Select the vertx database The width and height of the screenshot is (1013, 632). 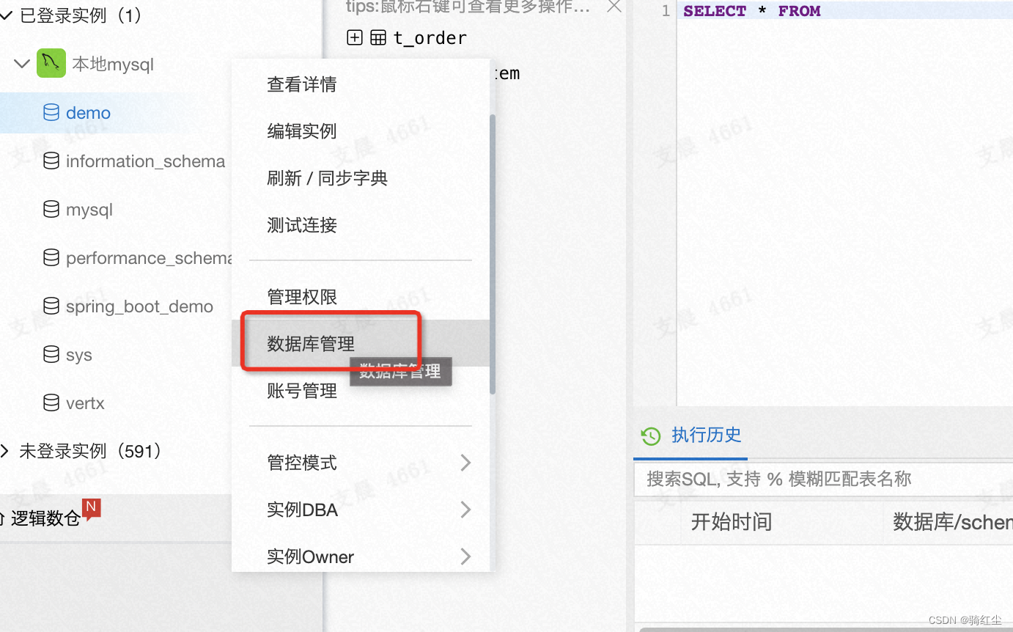click(x=85, y=403)
